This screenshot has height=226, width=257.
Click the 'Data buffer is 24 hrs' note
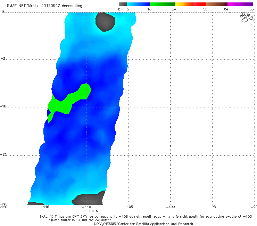pyautogui.click(x=80, y=220)
